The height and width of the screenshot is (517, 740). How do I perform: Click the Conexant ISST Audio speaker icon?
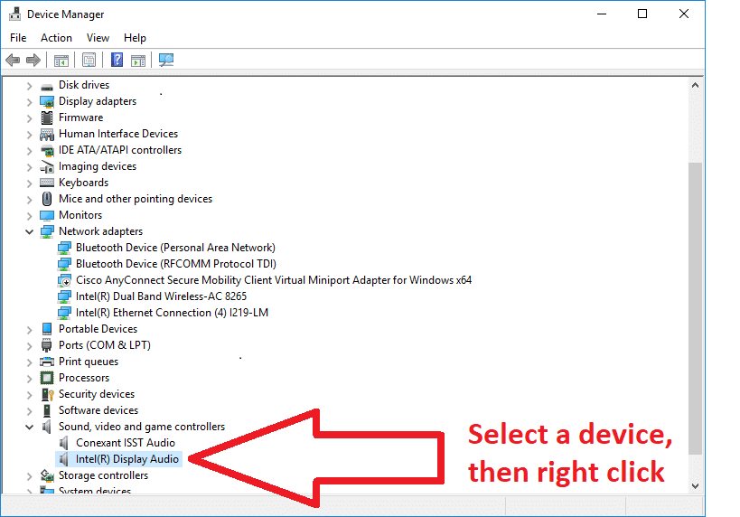coord(64,443)
